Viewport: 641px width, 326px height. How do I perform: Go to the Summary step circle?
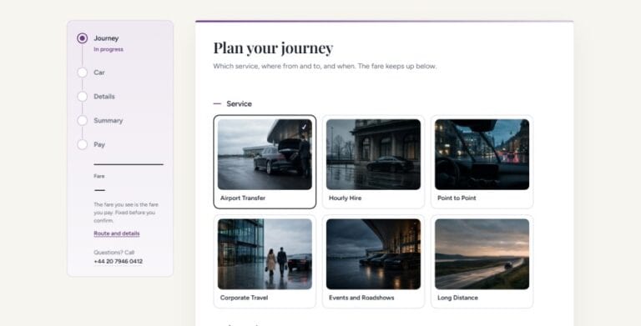point(82,121)
